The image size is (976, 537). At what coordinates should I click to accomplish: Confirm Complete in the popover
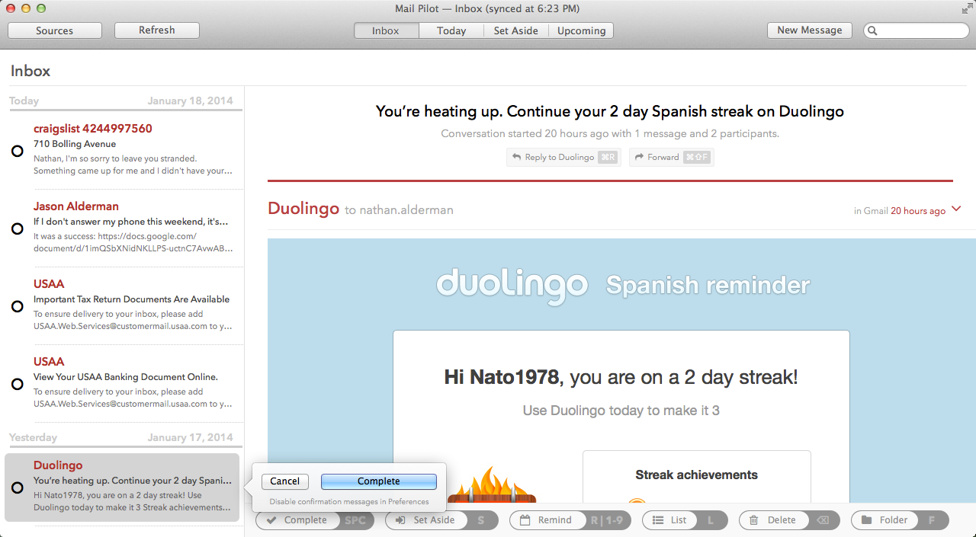pyautogui.click(x=379, y=481)
